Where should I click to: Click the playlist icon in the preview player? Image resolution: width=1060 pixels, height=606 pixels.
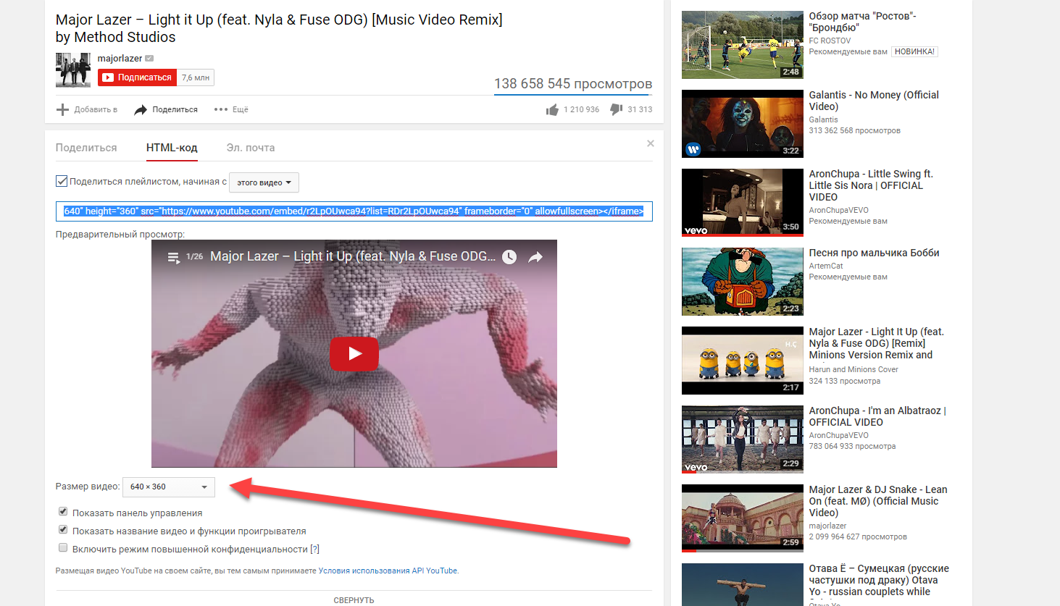click(174, 257)
